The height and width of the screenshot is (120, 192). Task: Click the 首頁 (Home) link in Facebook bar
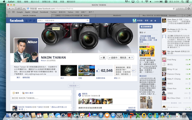pos(146,21)
